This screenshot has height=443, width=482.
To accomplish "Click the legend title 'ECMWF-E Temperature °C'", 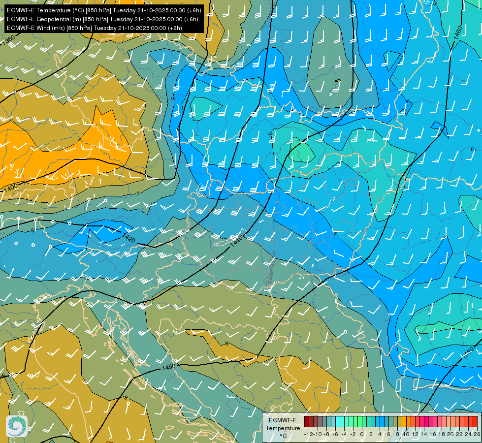I will click(283, 428).
